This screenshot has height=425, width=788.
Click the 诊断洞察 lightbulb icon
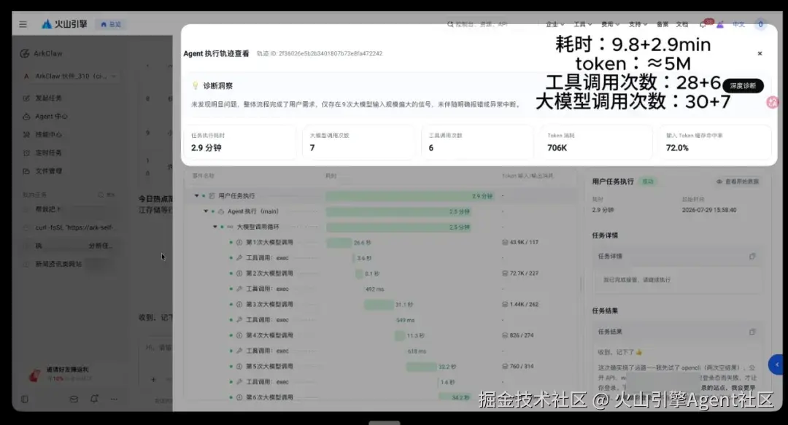tap(196, 86)
